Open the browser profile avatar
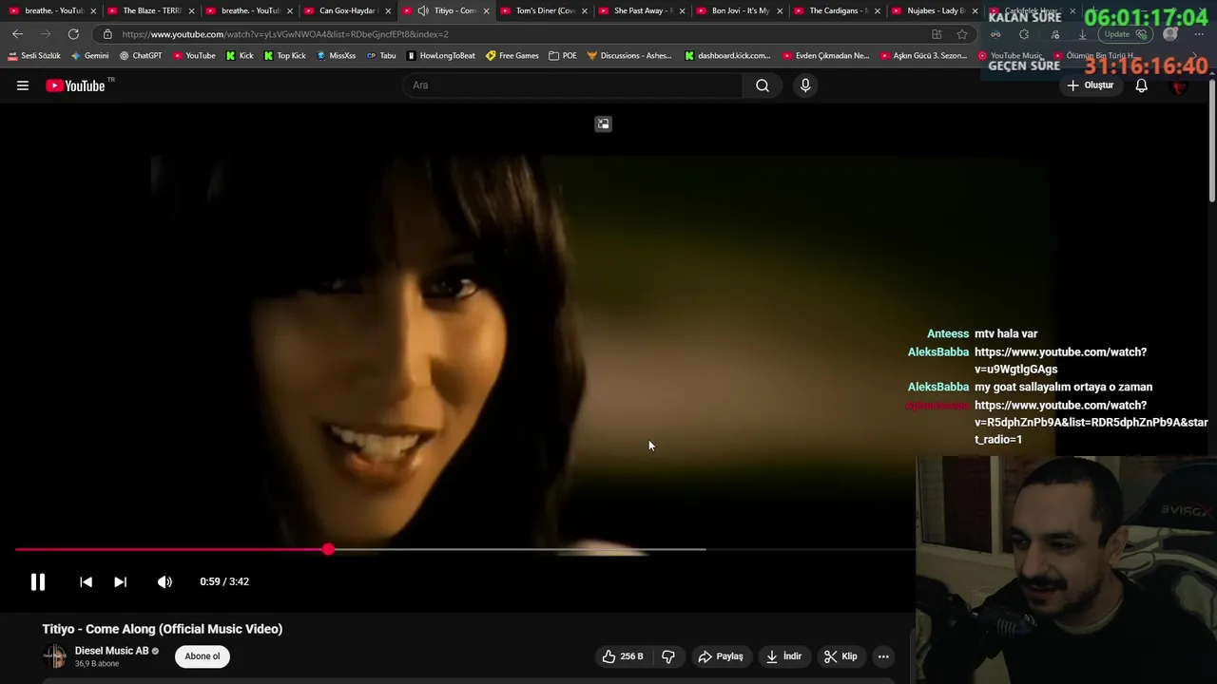The width and height of the screenshot is (1217, 684). (1170, 34)
